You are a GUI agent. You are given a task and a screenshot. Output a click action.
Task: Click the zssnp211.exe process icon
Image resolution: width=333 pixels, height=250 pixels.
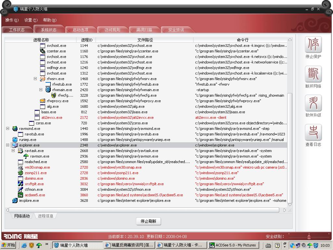tap(20, 173)
